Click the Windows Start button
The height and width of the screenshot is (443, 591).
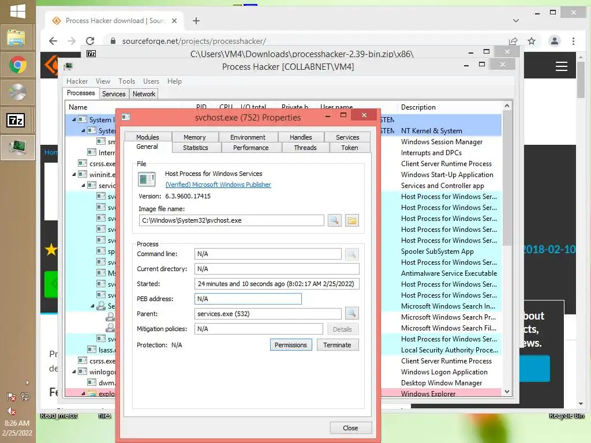(18, 11)
